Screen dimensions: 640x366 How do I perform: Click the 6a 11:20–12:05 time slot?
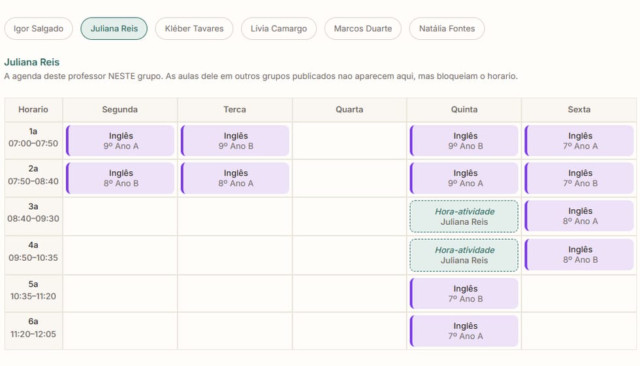(33, 331)
